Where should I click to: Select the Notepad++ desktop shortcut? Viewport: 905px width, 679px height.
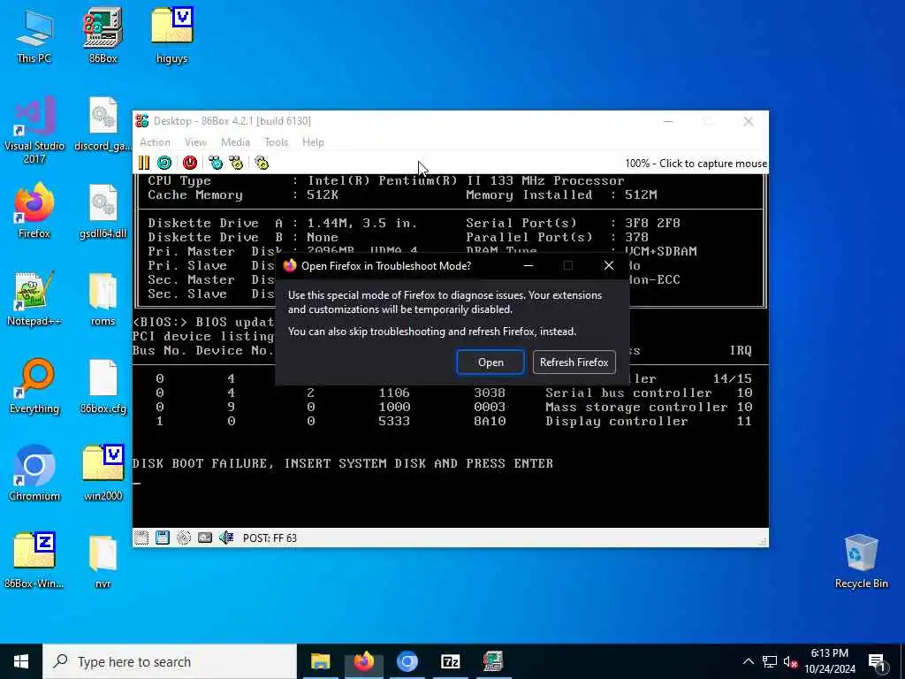[x=34, y=299]
